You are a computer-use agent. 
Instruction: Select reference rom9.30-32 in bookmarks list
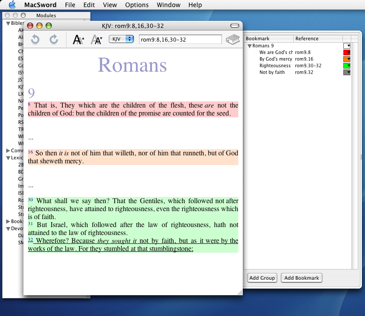tap(308, 66)
